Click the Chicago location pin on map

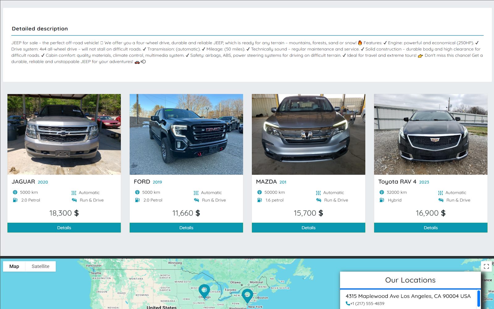204,291
